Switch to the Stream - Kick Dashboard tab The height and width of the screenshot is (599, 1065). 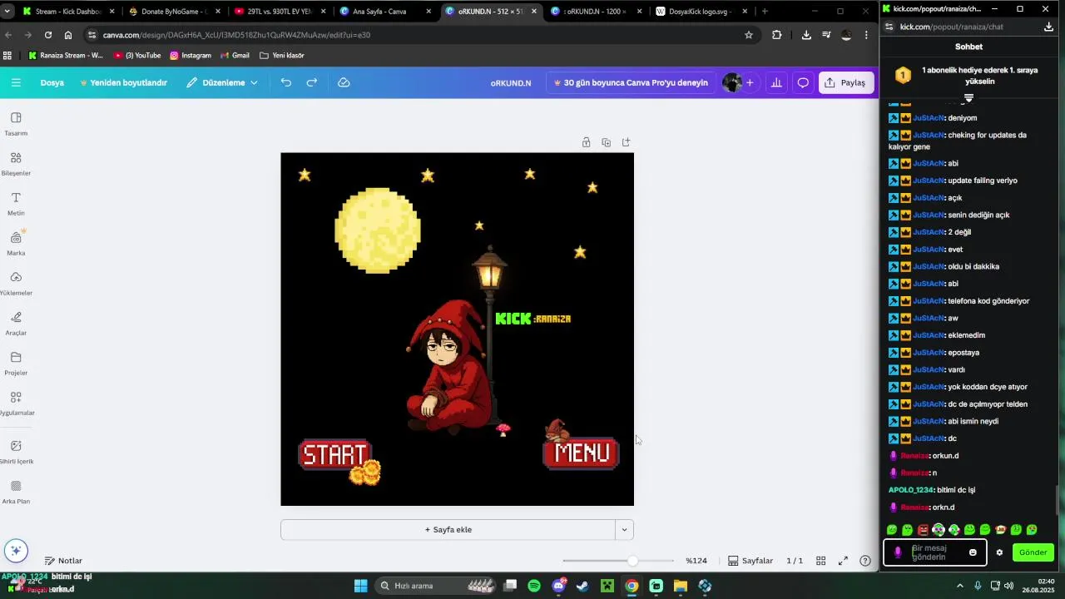coord(68,12)
